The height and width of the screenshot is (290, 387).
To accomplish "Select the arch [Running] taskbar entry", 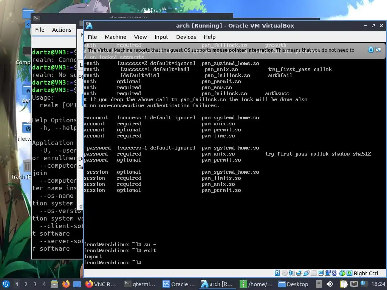I will 217,284.
